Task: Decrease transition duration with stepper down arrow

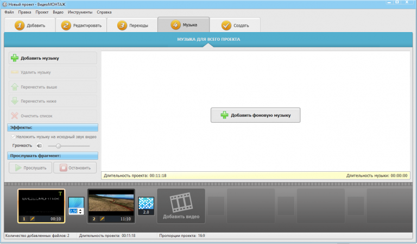Action: coord(80,212)
